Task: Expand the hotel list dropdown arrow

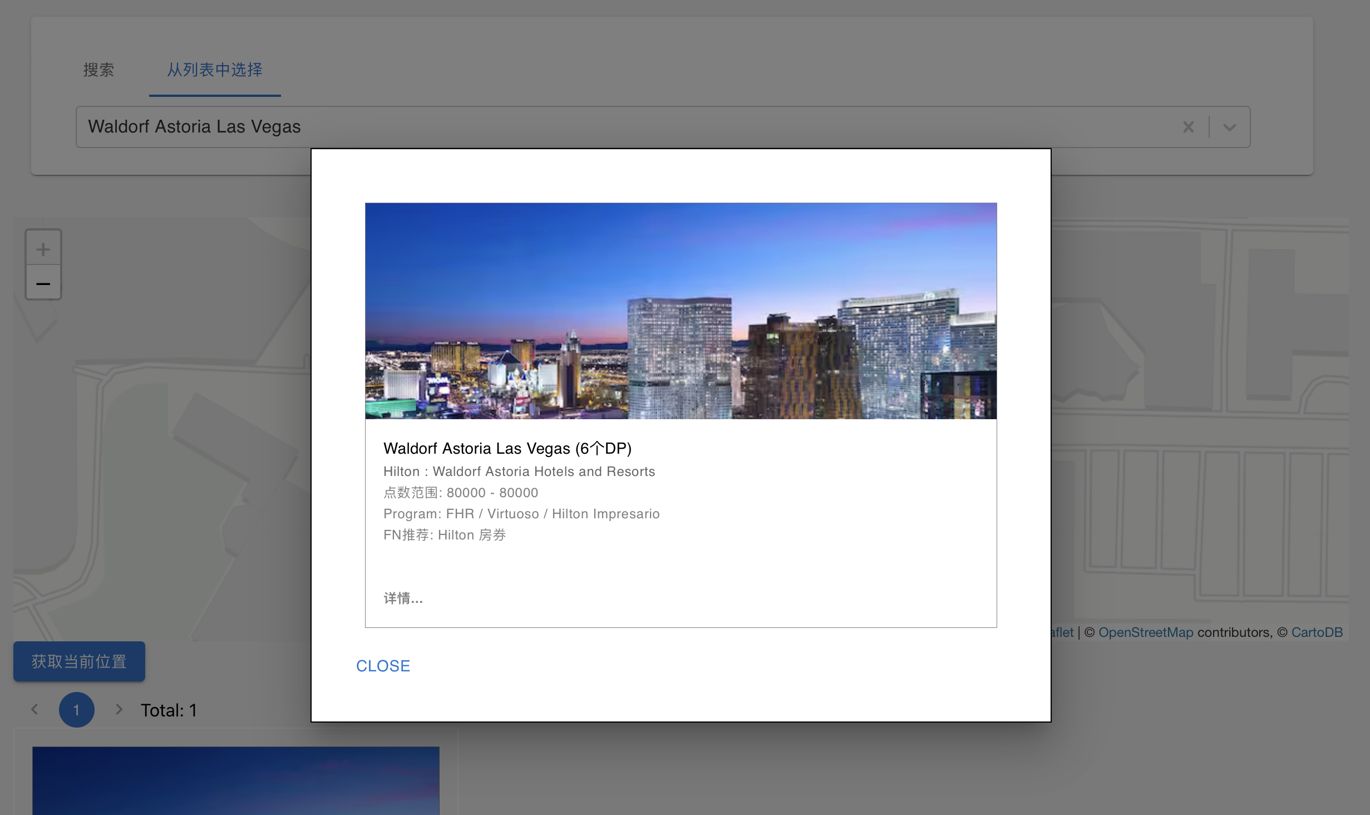Action: [1229, 127]
